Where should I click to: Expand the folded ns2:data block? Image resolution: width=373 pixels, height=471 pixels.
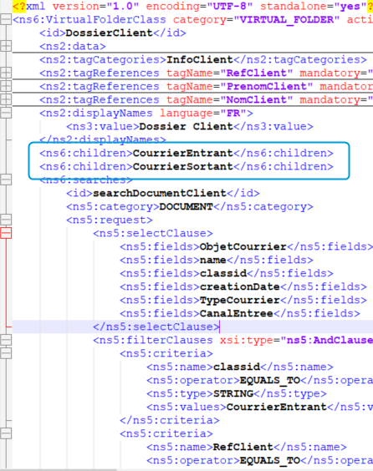6,46
